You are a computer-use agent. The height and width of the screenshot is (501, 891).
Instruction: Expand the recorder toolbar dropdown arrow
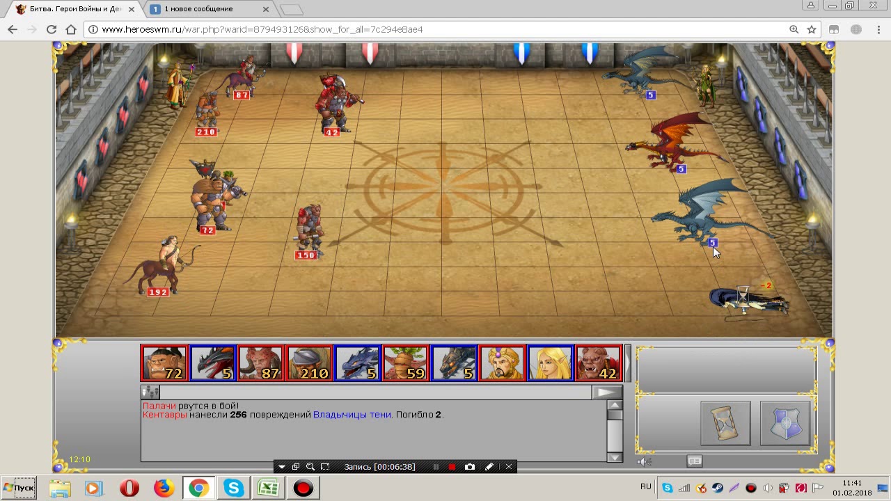coord(281,467)
